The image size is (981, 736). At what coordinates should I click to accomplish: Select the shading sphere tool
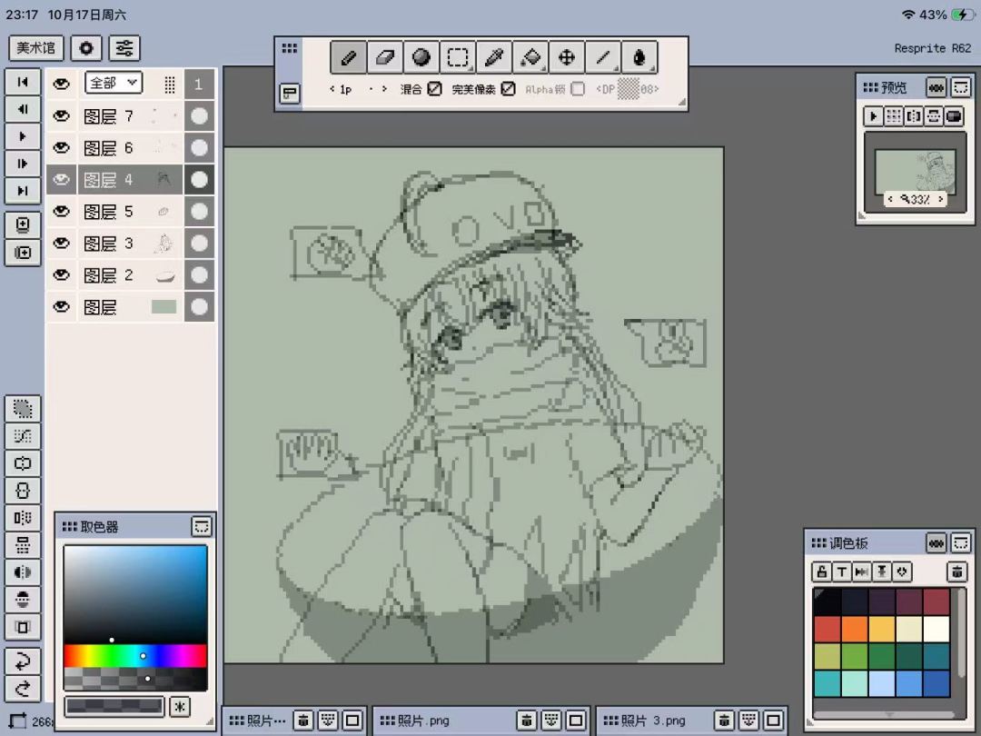421,57
